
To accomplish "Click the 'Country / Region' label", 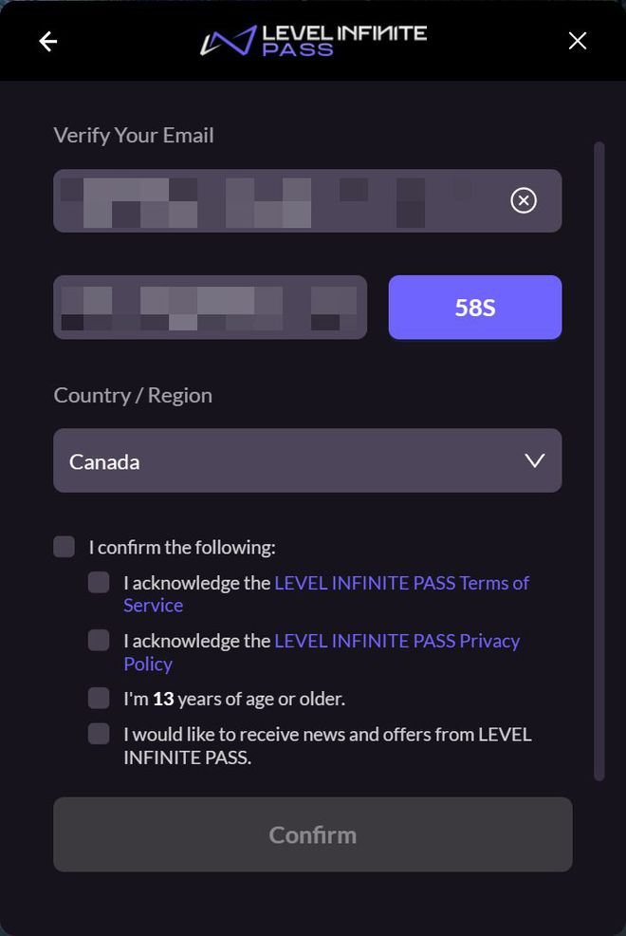I will pyautogui.click(x=133, y=395).
